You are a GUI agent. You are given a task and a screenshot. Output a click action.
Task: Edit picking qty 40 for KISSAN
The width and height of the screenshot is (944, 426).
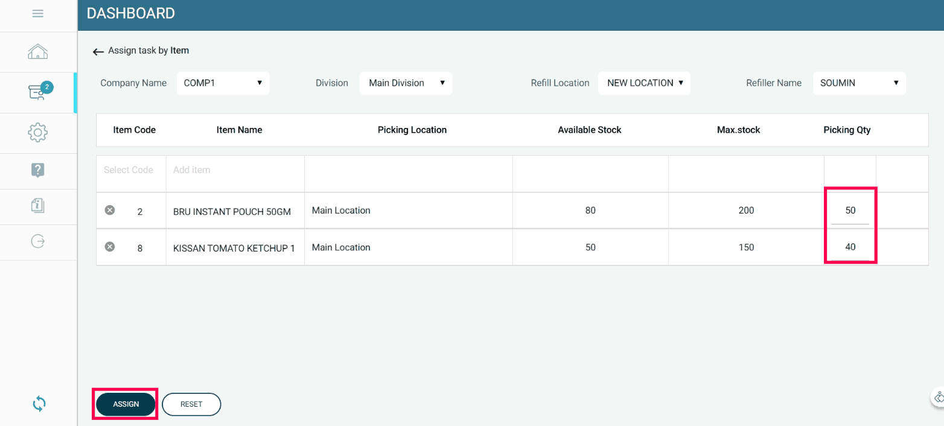point(850,247)
